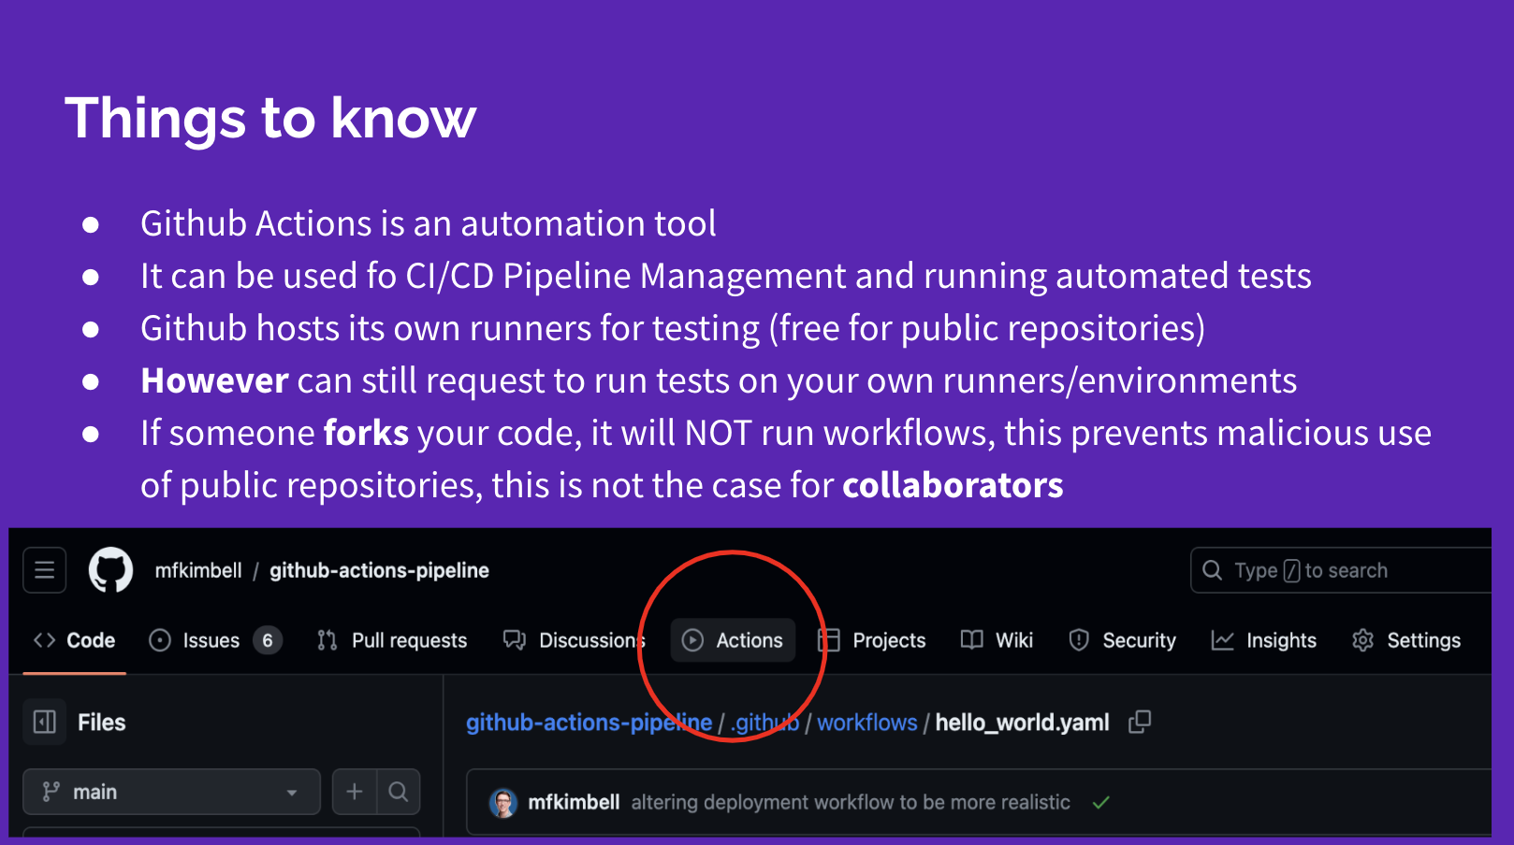
Task: Click the green commit status checkmark
Action: click(1101, 802)
